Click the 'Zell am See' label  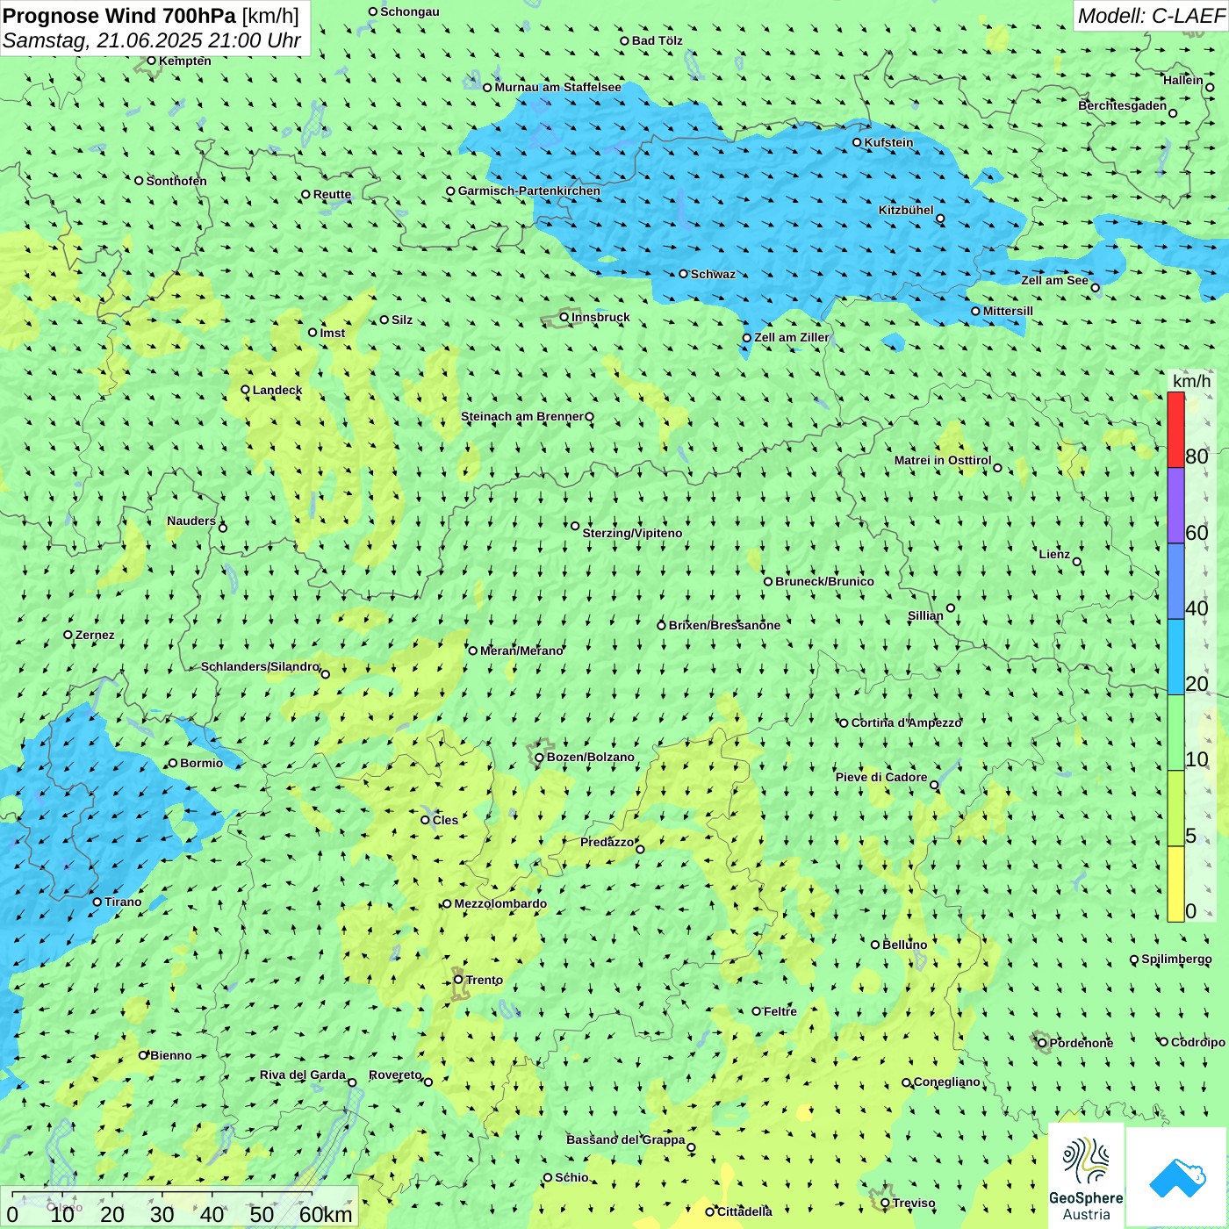1054,280
